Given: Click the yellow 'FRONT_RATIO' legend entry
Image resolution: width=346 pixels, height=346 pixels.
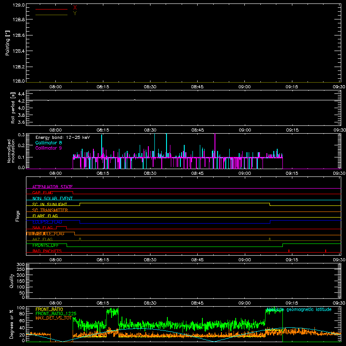Looking at the screenshot, I should (49, 309).
